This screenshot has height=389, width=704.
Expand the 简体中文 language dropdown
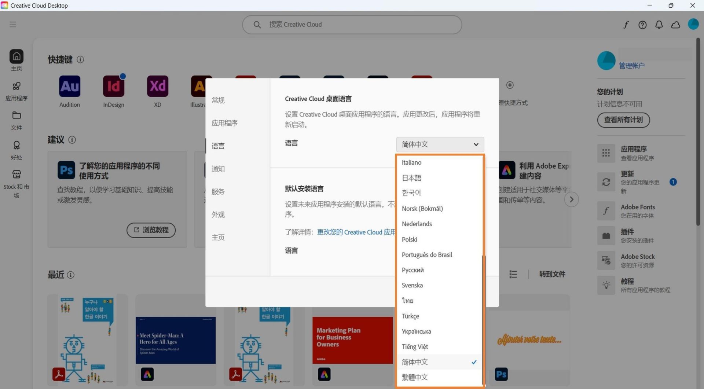[440, 144]
